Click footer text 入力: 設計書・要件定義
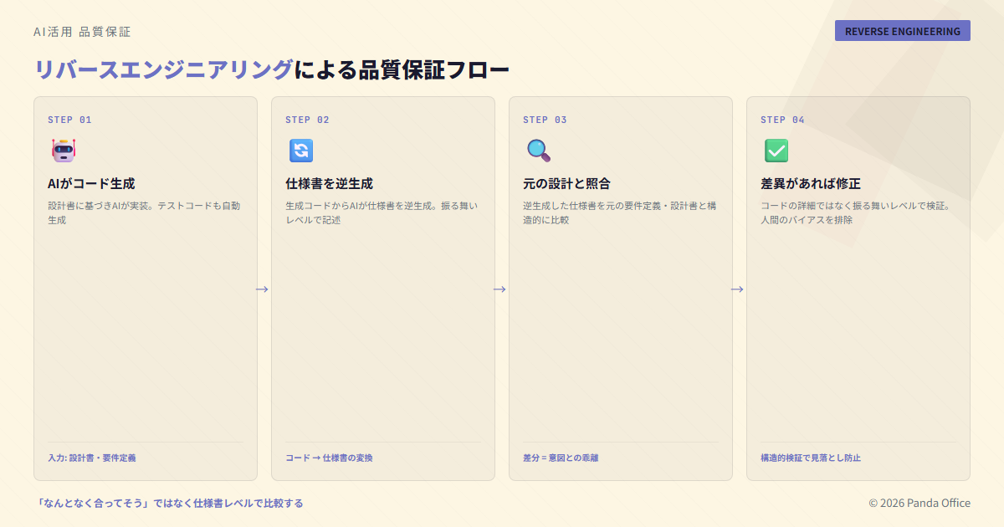The height and width of the screenshot is (527, 1004). click(x=92, y=458)
